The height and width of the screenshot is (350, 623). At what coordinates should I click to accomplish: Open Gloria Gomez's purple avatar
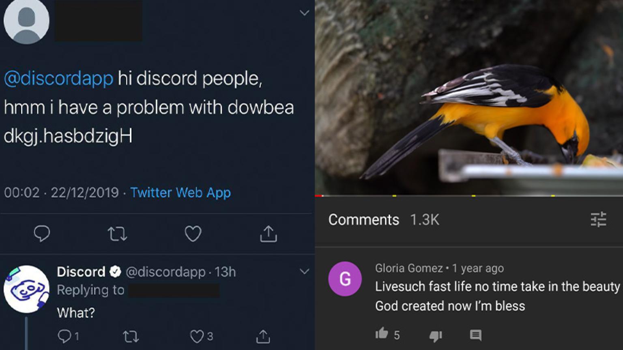coord(345,279)
